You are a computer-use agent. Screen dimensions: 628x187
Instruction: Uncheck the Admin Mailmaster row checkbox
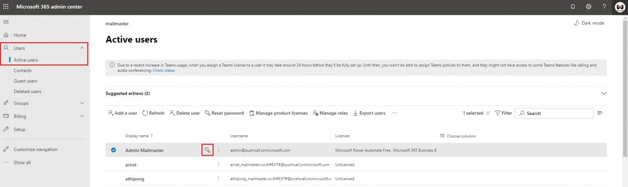pos(113,150)
